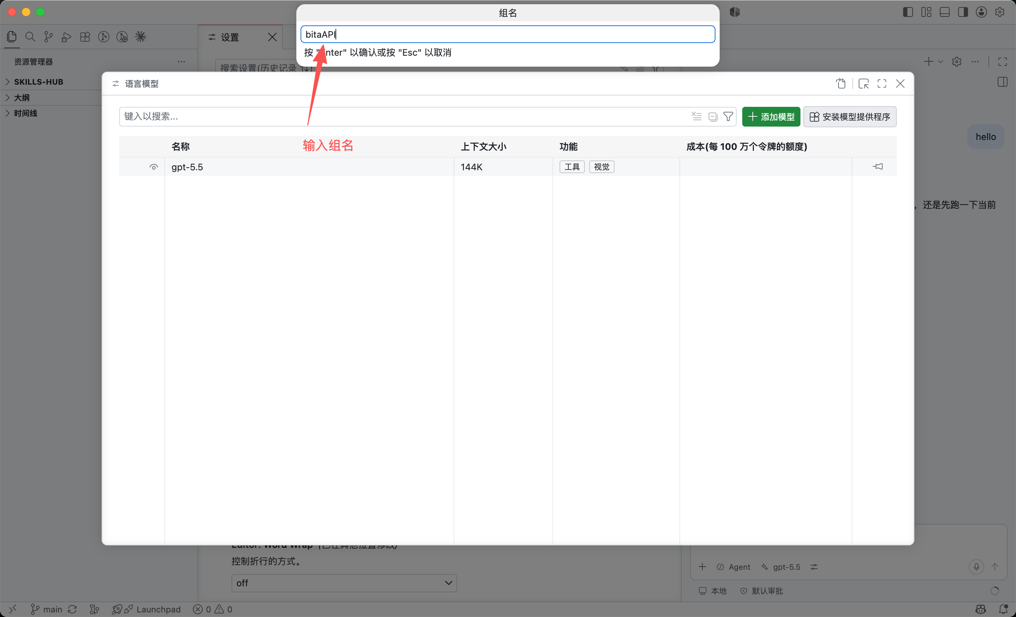This screenshot has height=617, width=1016.
Task: Click the collapse-all icon in model search
Action: point(713,117)
